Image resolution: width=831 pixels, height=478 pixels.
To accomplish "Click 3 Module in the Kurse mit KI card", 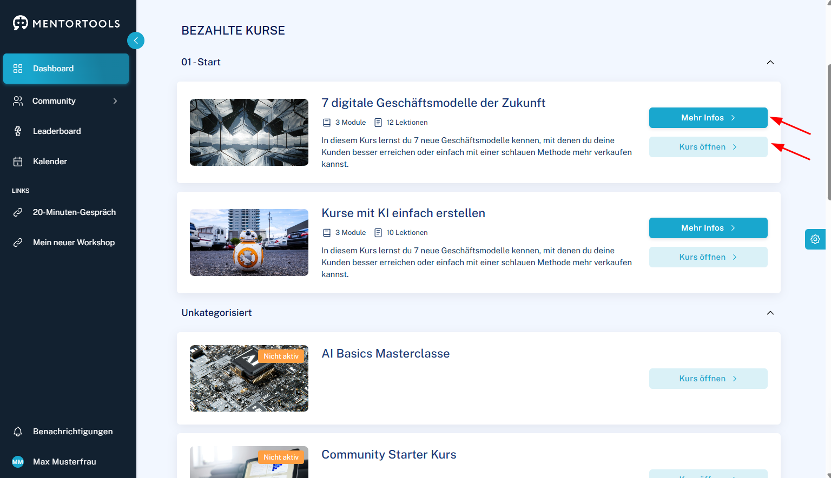I will pyautogui.click(x=351, y=233).
